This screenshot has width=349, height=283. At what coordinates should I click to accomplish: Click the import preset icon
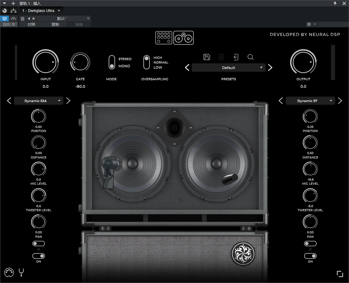coord(236,57)
